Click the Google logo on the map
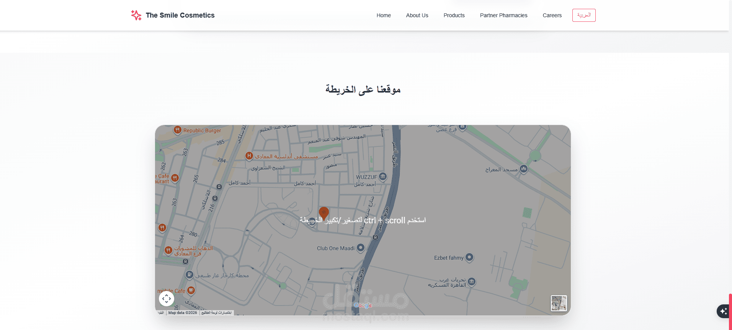The width and height of the screenshot is (732, 330). 363,305
